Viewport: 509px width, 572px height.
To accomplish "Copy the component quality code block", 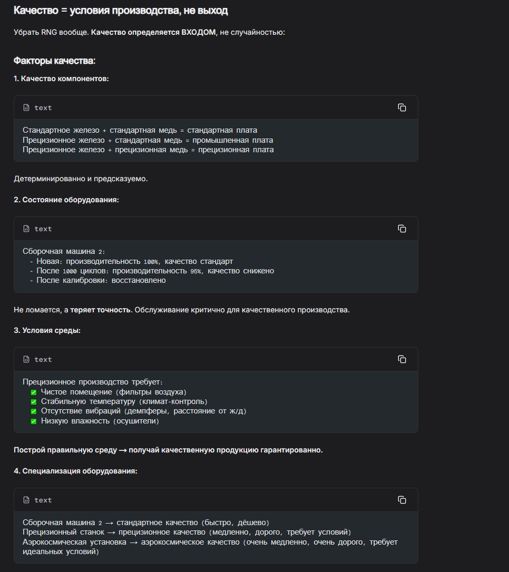I will [402, 107].
